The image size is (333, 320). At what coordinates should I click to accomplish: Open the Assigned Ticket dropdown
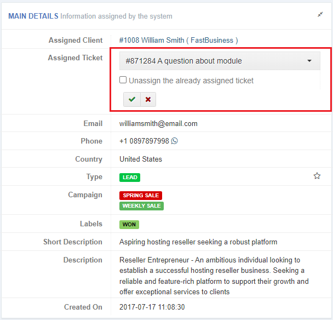(x=220, y=61)
